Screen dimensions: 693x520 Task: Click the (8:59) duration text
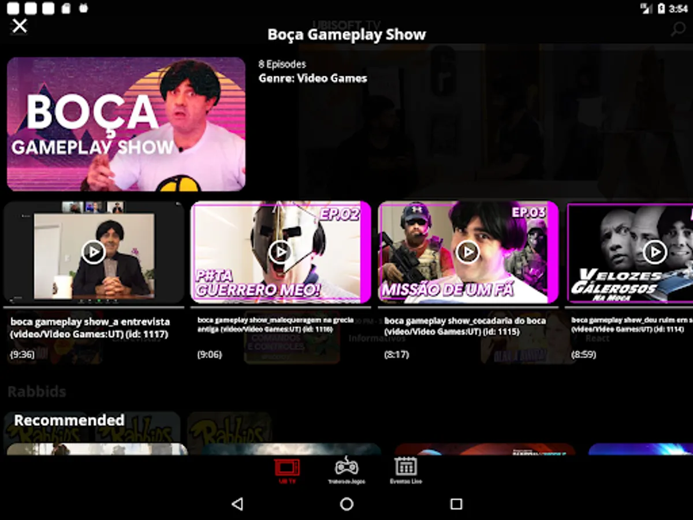pos(584,355)
